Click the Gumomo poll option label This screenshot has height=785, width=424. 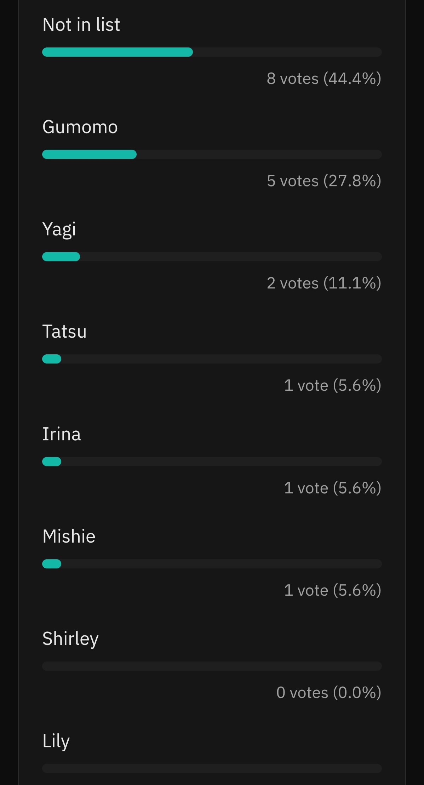pyautogui.click(x=80, y=127)
